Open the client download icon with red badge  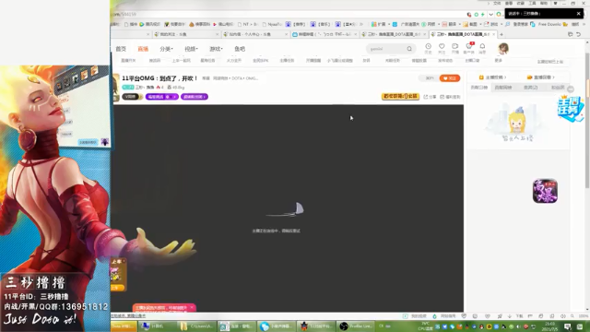click(469, 46)
